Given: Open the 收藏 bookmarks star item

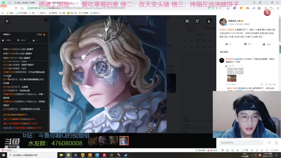Looking at the screenshot, I should pos(10,13).
